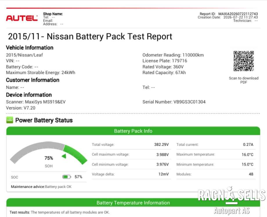Click the customer Tel field

(149, 87)
